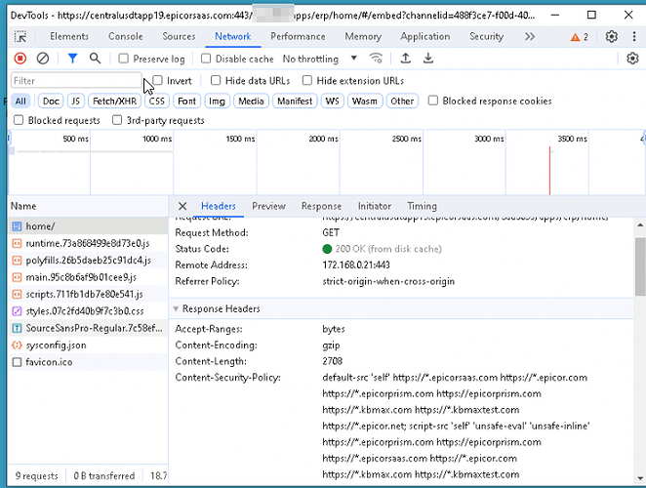The height and width of the screenshot is (488, 646).
Task: Tick Hide extension URLs checkbox
Action: click(307, 80)
